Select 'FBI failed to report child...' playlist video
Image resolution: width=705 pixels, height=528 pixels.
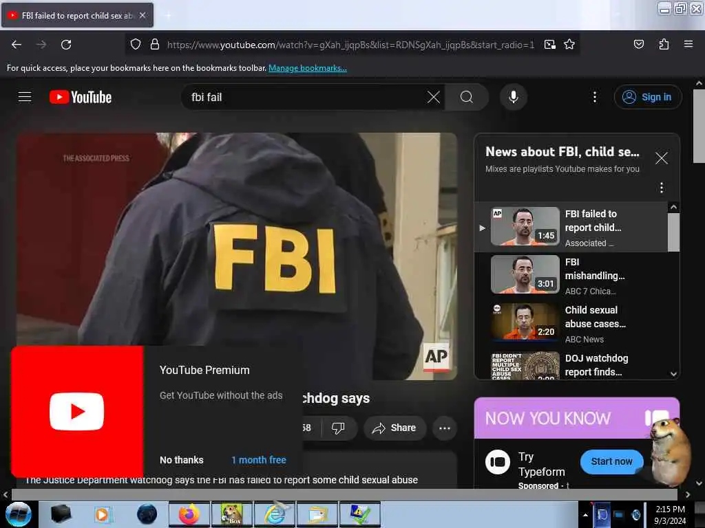click(x=571, y=227)
